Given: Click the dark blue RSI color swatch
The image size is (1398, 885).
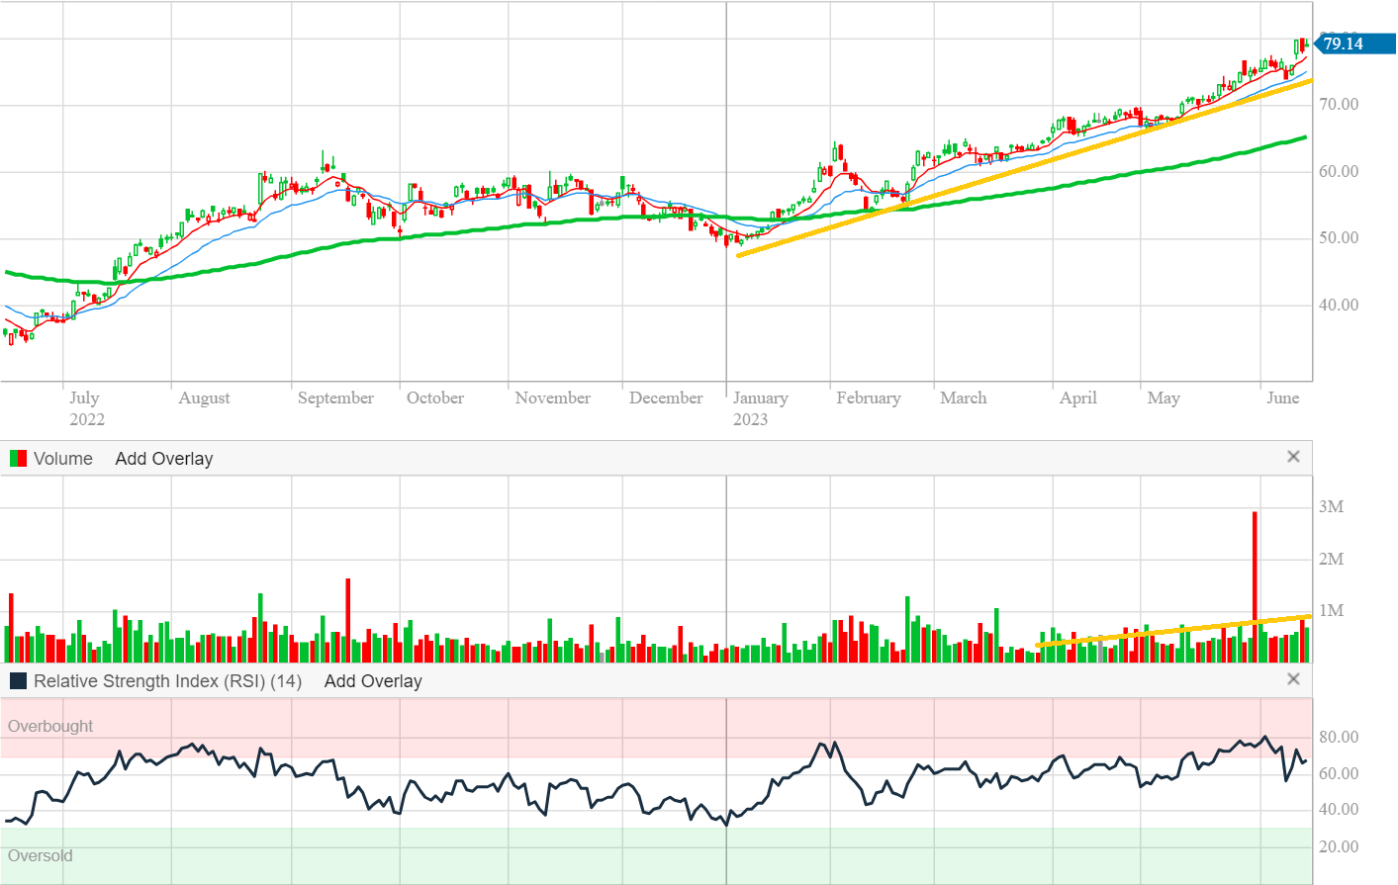Looking at the screenshot, I should 18,681.
